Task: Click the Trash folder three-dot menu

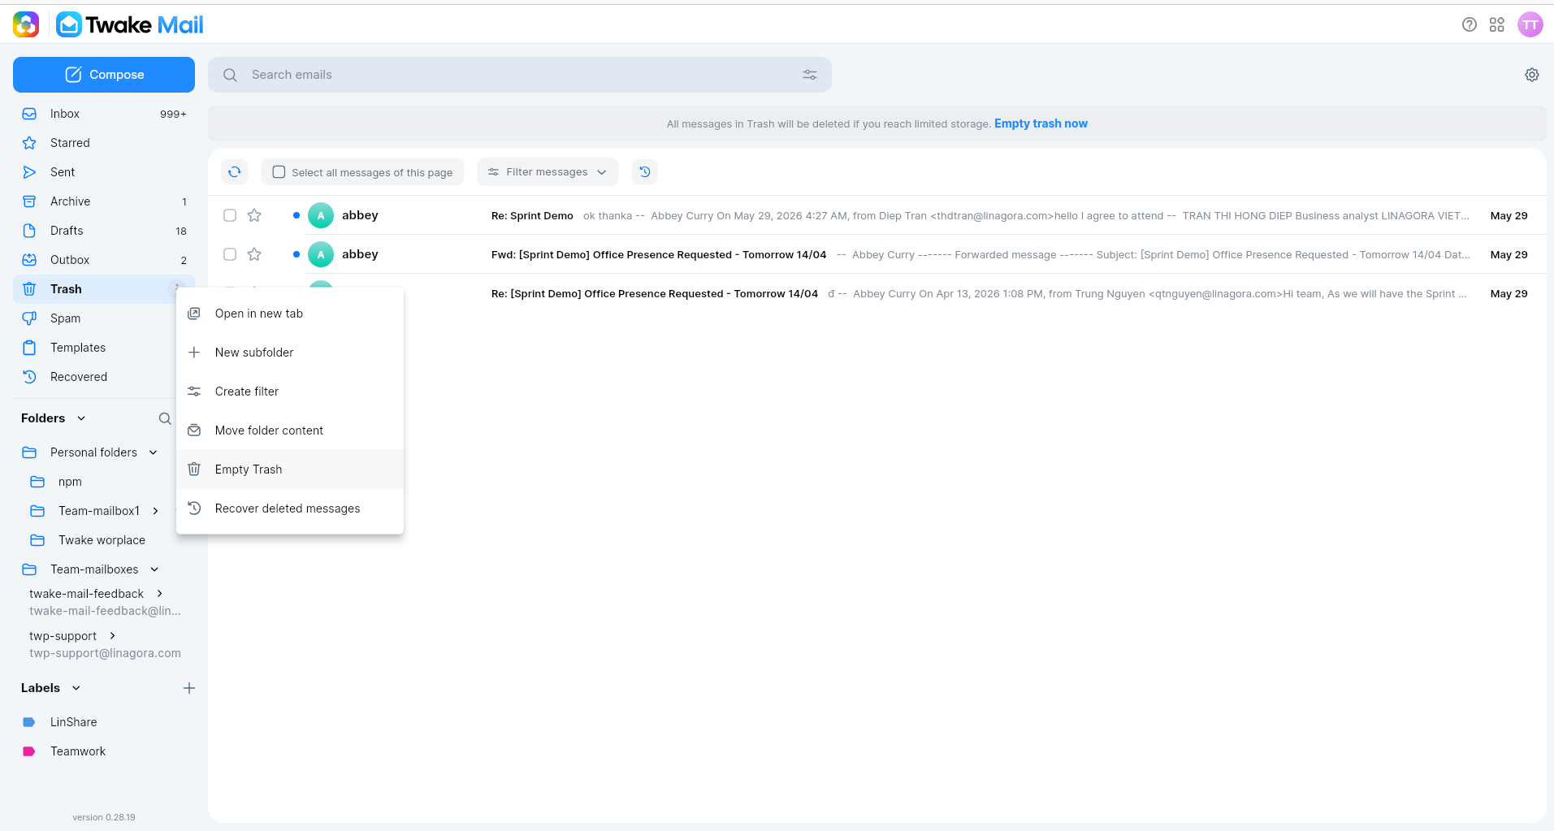Action: [176, 288]
